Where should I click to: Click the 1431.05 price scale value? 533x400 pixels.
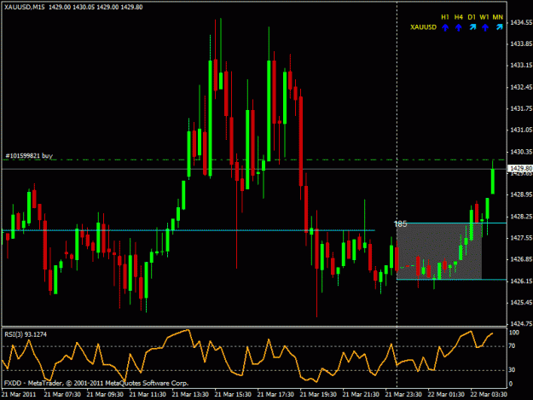(521, 130)
